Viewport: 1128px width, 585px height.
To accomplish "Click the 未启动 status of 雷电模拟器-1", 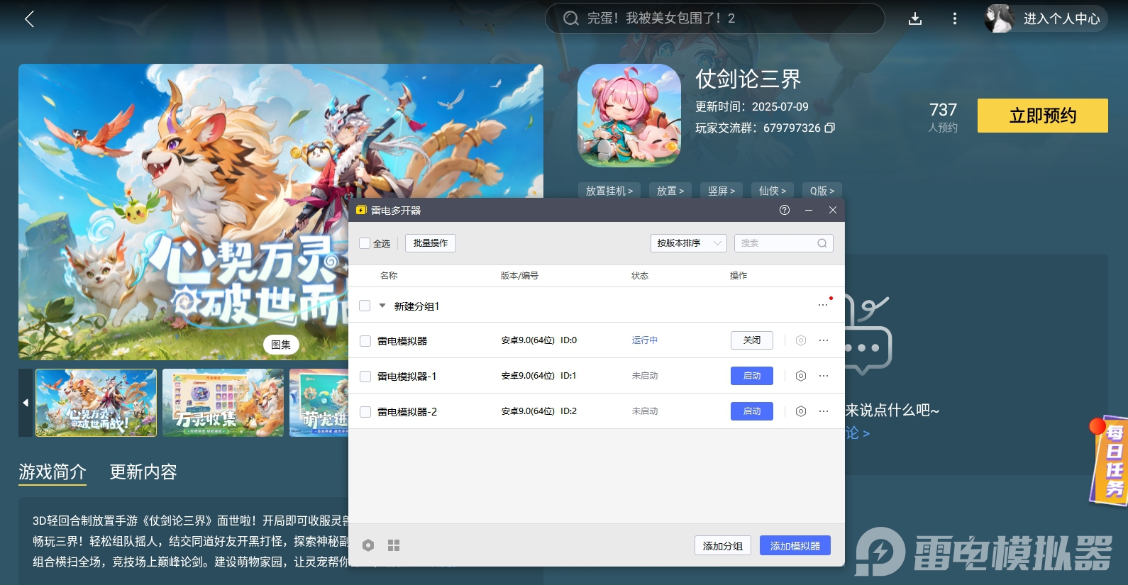I will pyautogui.click(x=645, y=376).
